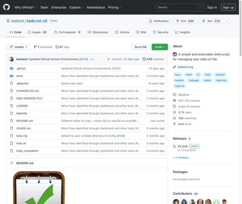This screenshot has width=242, height=204.
Task: Expand the Star list dropdown arrow
Action: tap(227, 21)
